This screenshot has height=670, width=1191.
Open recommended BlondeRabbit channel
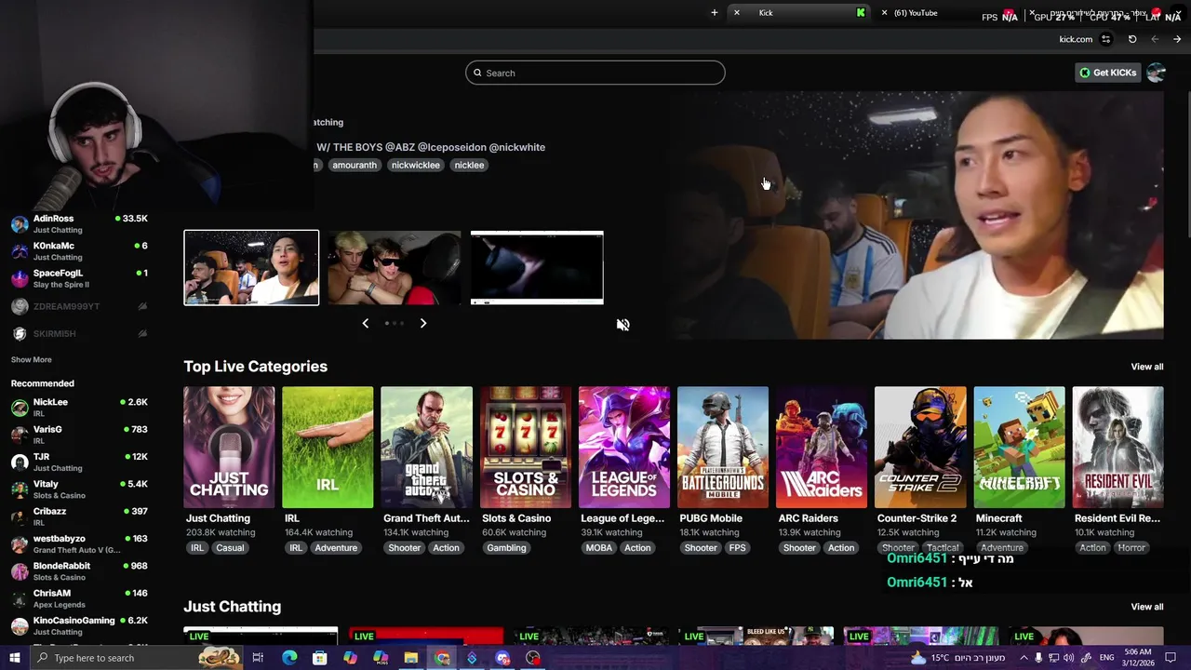click(79, 570)
